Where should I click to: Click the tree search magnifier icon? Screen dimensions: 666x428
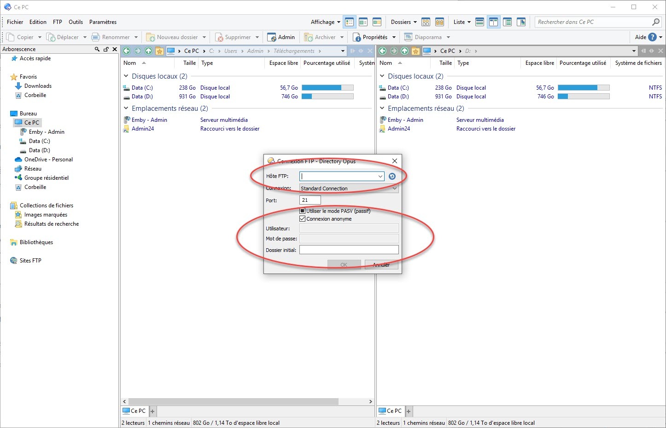click(x=97, y=49)
